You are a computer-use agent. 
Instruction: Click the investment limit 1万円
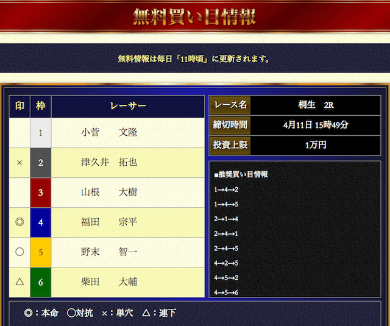click(316, 145)
